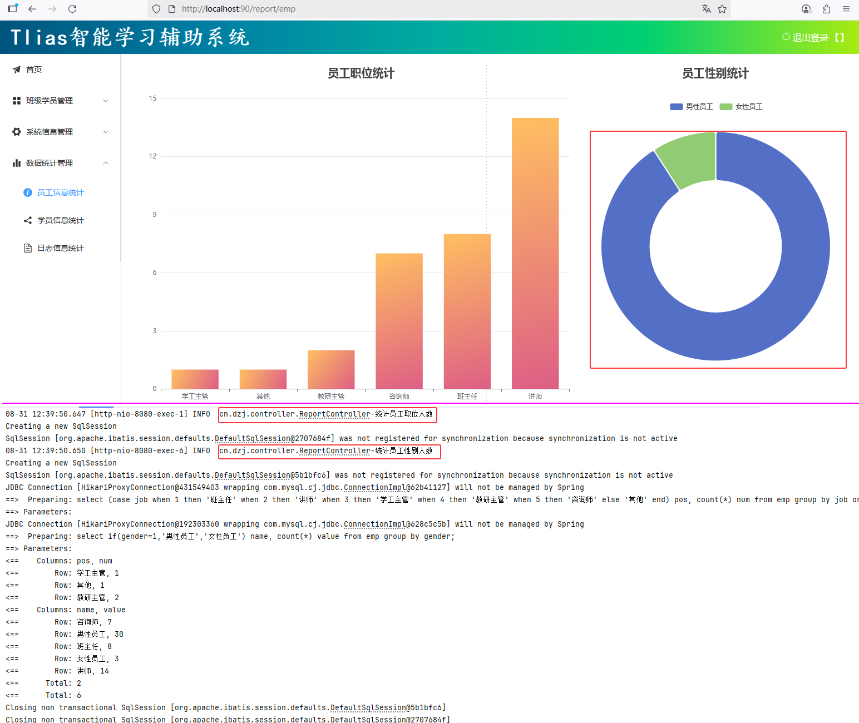Open the 首页 menu item
Viewport: 859px width, 723px height.
click(x=34, y=70)
